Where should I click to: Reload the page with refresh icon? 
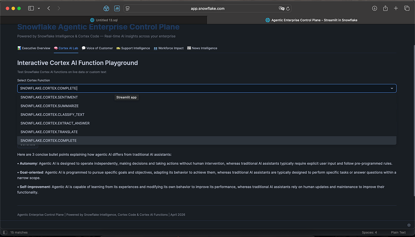click(x=288, y=9)
